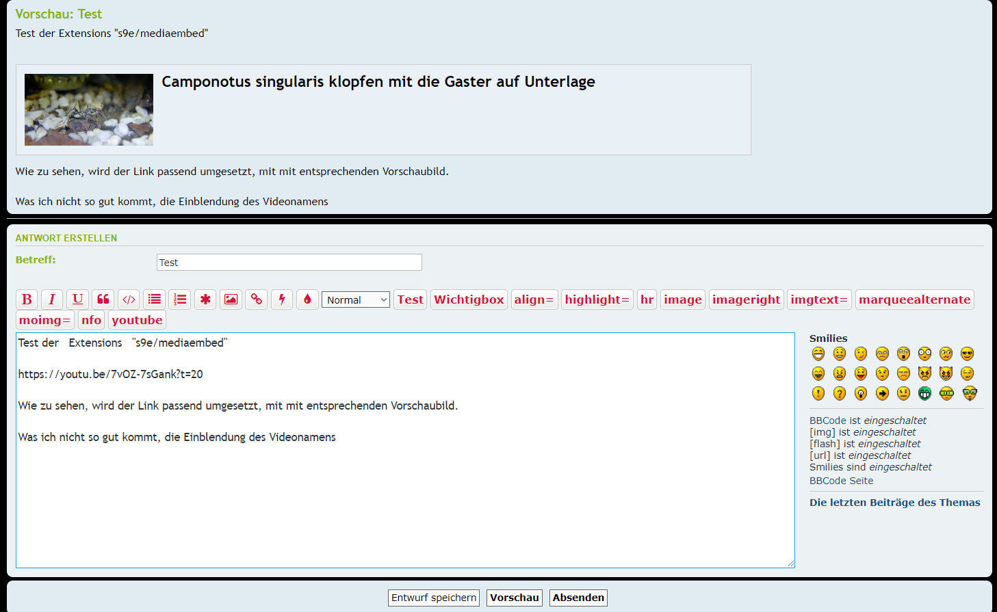Screen dimensions: 997x612
Task: Insert the sunglasses cool smiley
Action: [967, 354]
